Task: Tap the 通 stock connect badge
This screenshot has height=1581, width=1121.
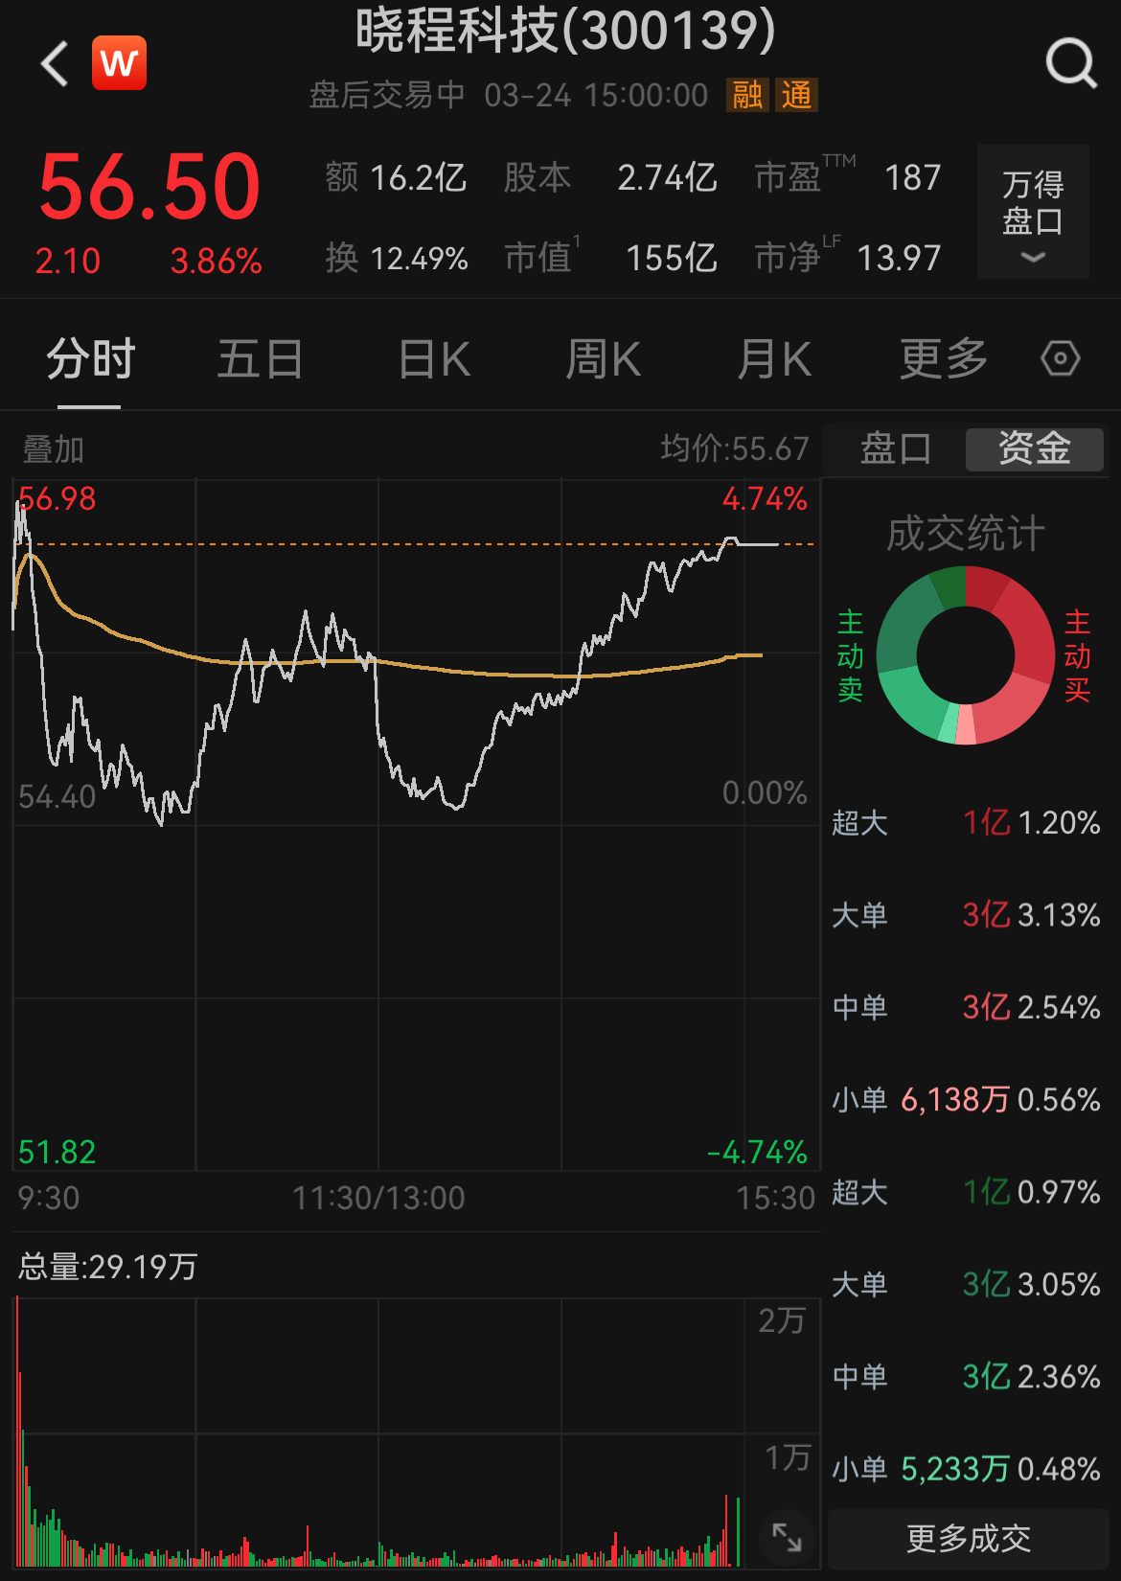Action: pyautogui.click(x=796, y=95)
